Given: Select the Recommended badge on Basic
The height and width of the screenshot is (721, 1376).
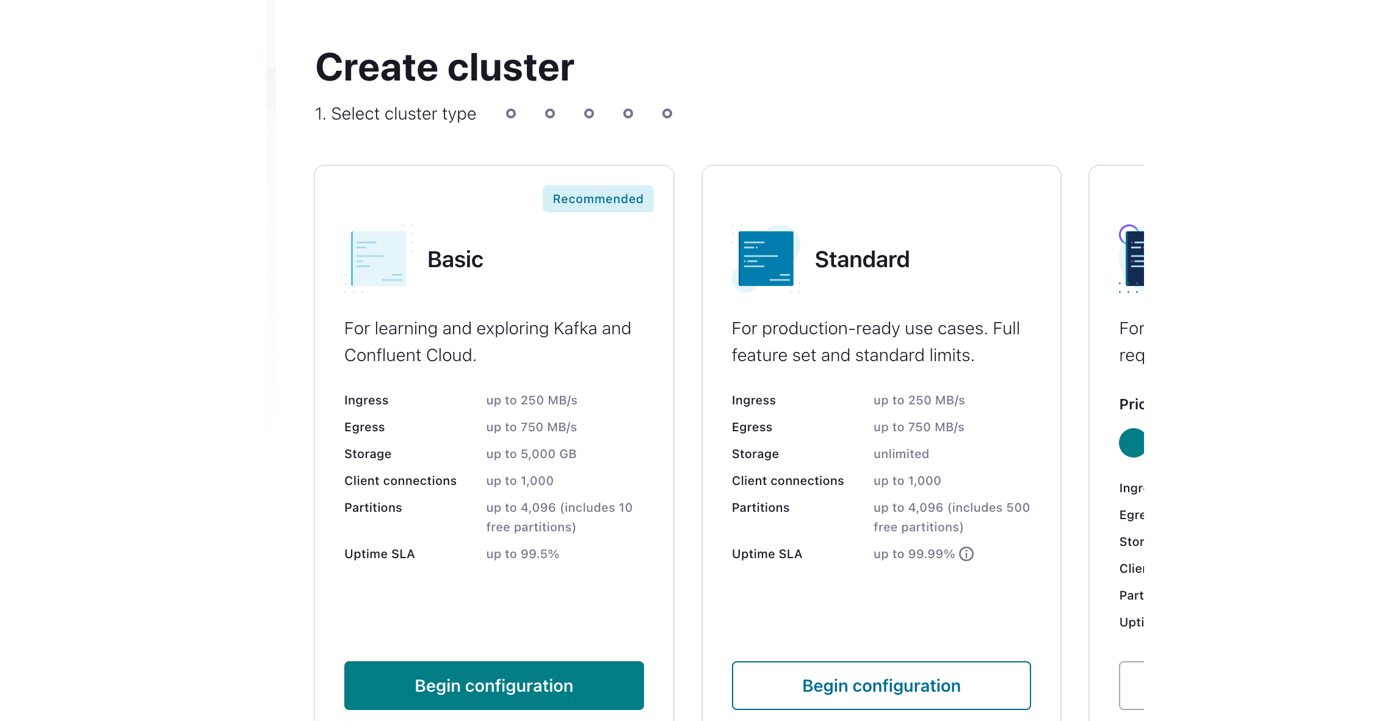Looking at the screenshot, I should tap(598, 199).
